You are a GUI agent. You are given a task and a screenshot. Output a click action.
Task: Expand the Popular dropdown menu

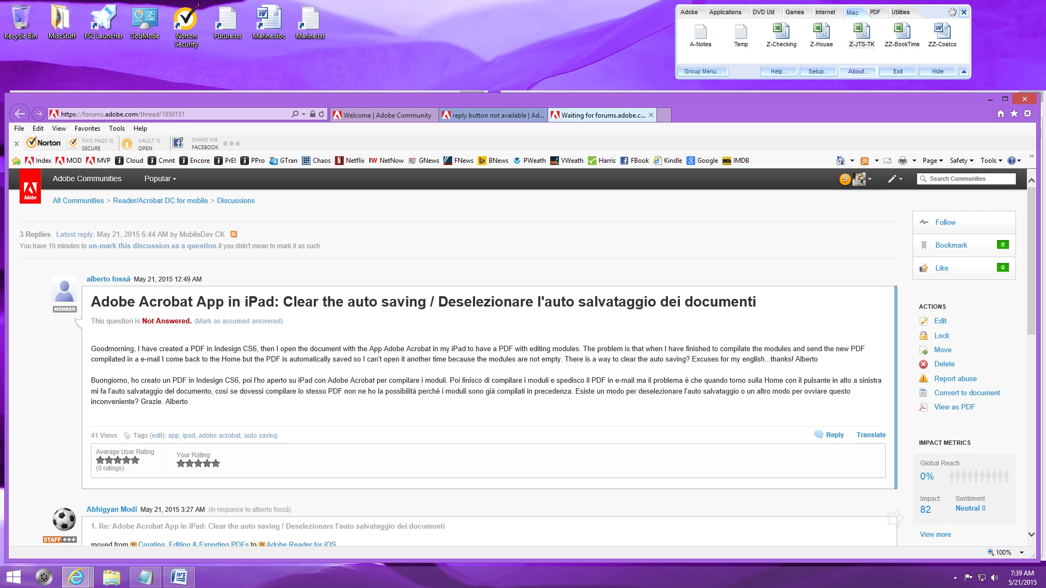pyautogui.click(x=160, y=179)
